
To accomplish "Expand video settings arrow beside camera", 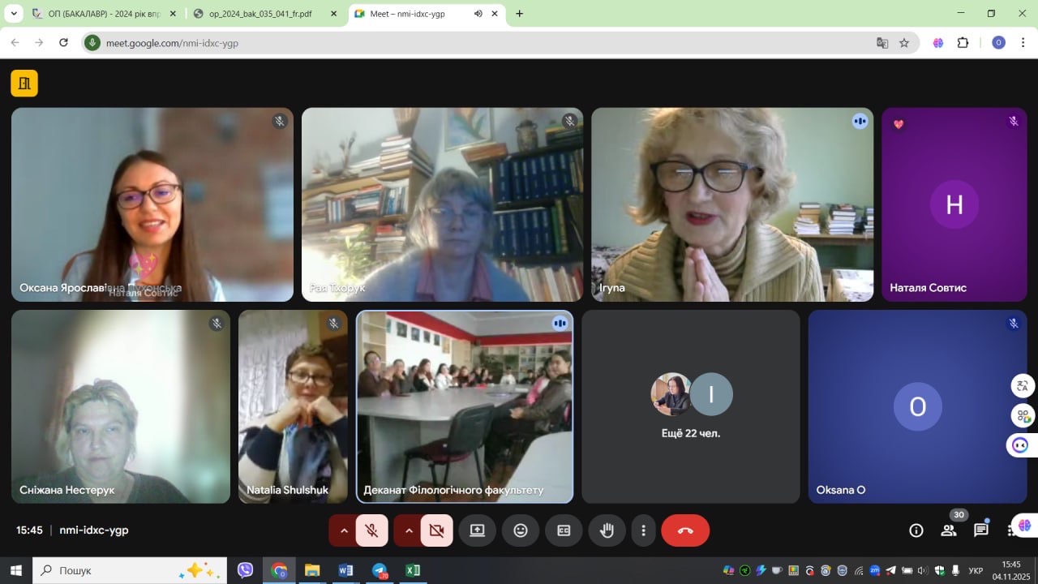I will [409, 530].
